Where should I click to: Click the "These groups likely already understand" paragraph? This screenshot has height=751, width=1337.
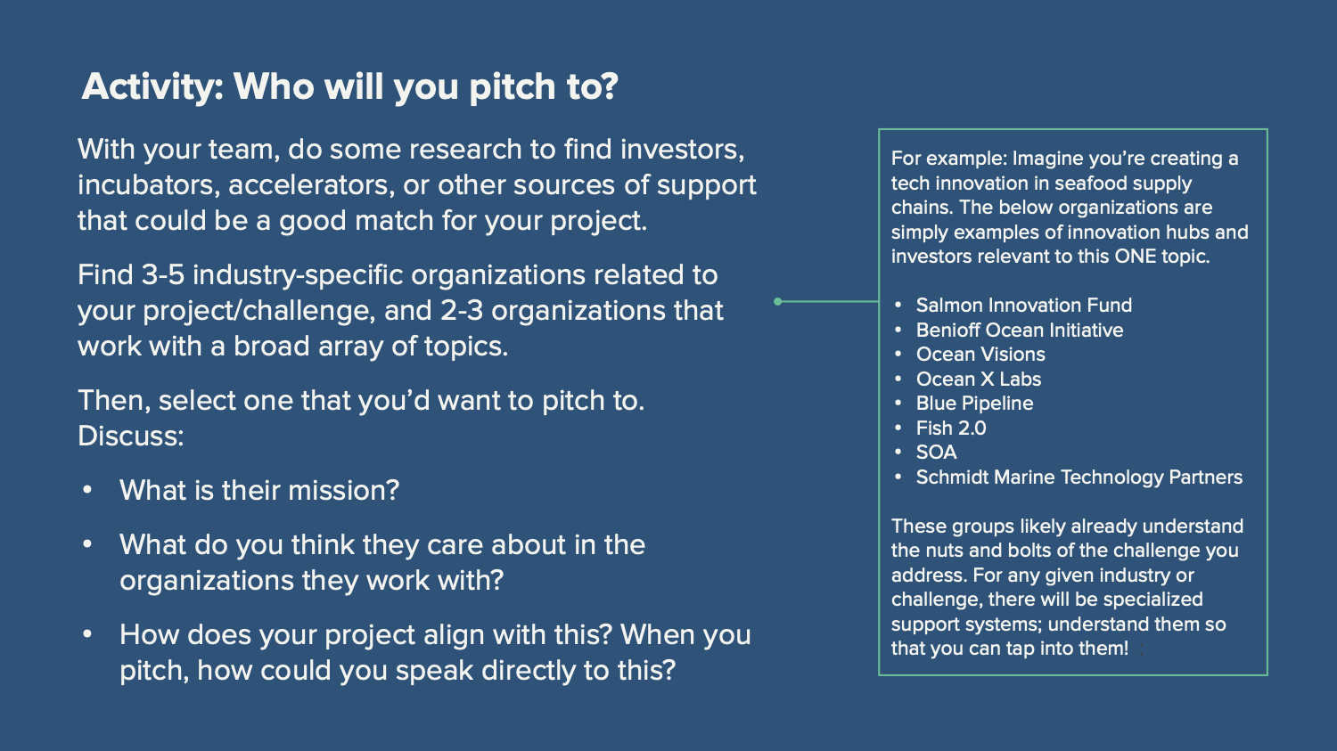point(1067,587)
